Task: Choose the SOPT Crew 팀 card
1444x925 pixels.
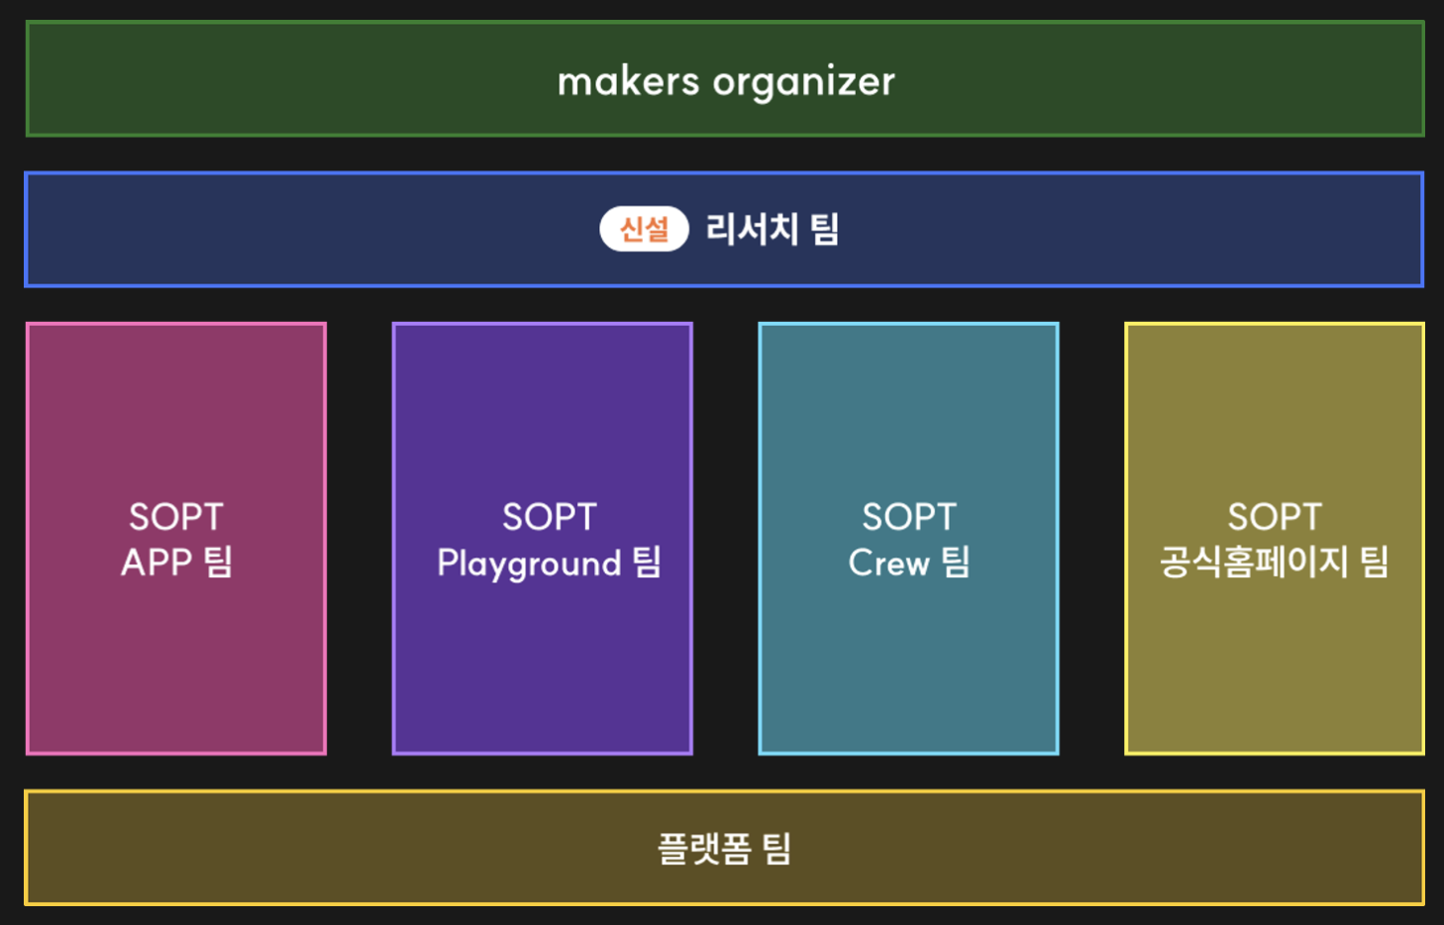Action: (908, 539)
